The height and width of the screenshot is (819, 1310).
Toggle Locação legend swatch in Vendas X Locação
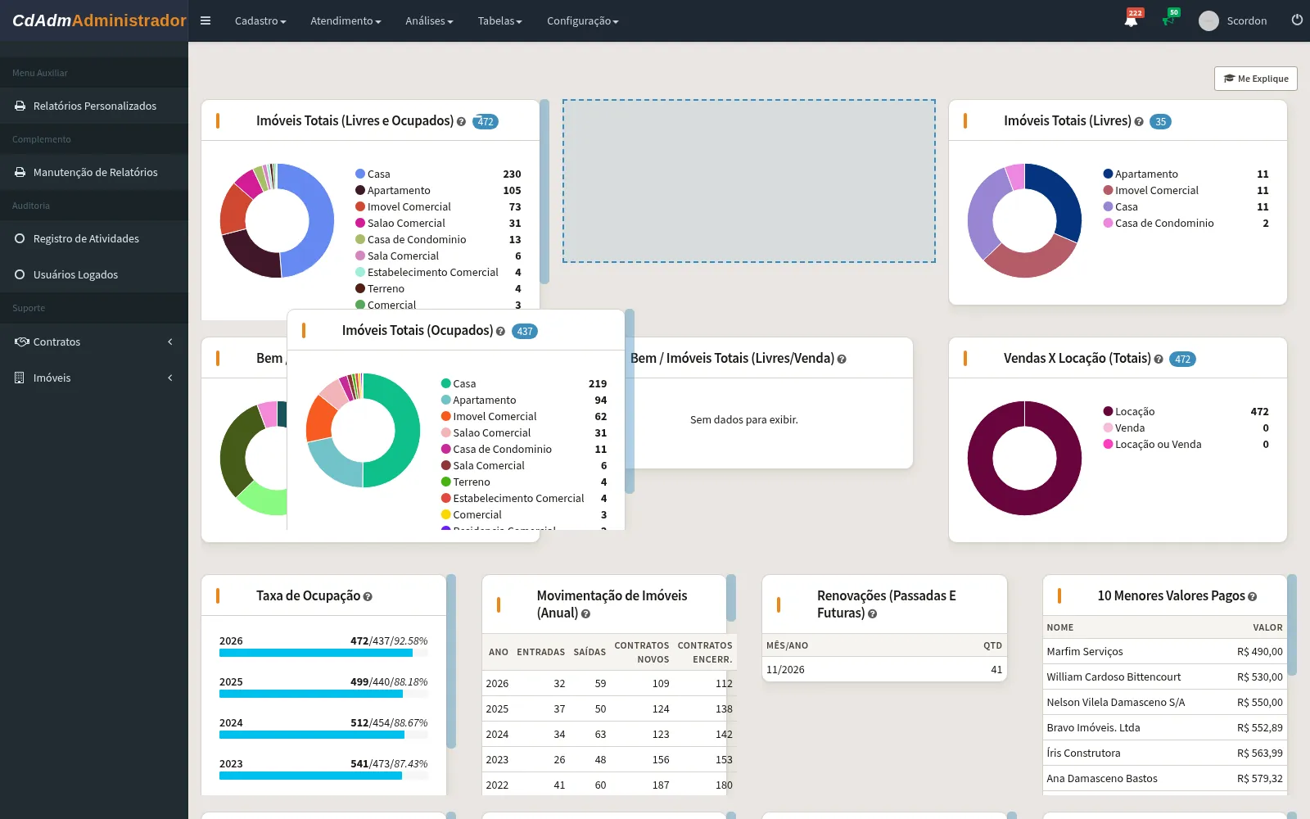click(1108, 411)
